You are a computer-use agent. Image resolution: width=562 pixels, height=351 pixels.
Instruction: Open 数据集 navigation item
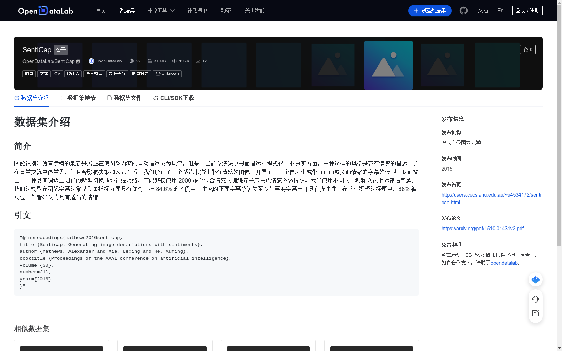pyautogui.click(x=127, y=11)
